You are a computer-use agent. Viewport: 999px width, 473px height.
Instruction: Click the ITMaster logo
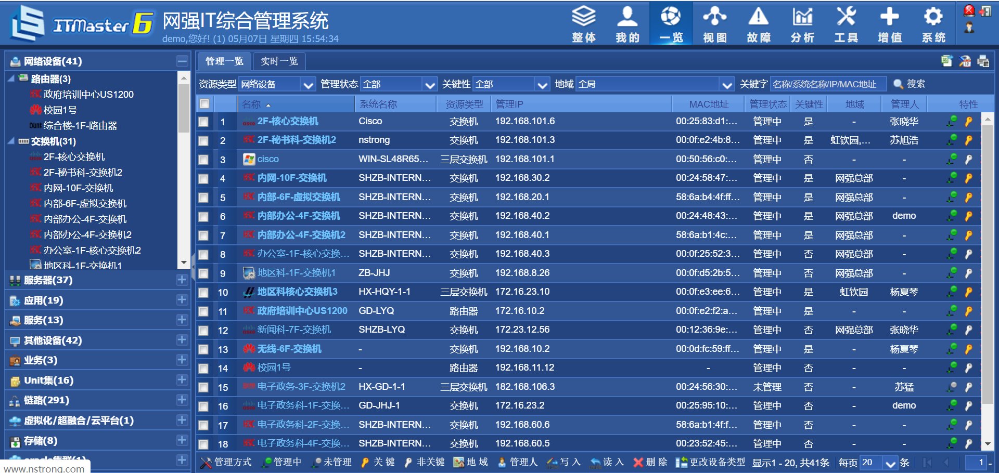82,23
